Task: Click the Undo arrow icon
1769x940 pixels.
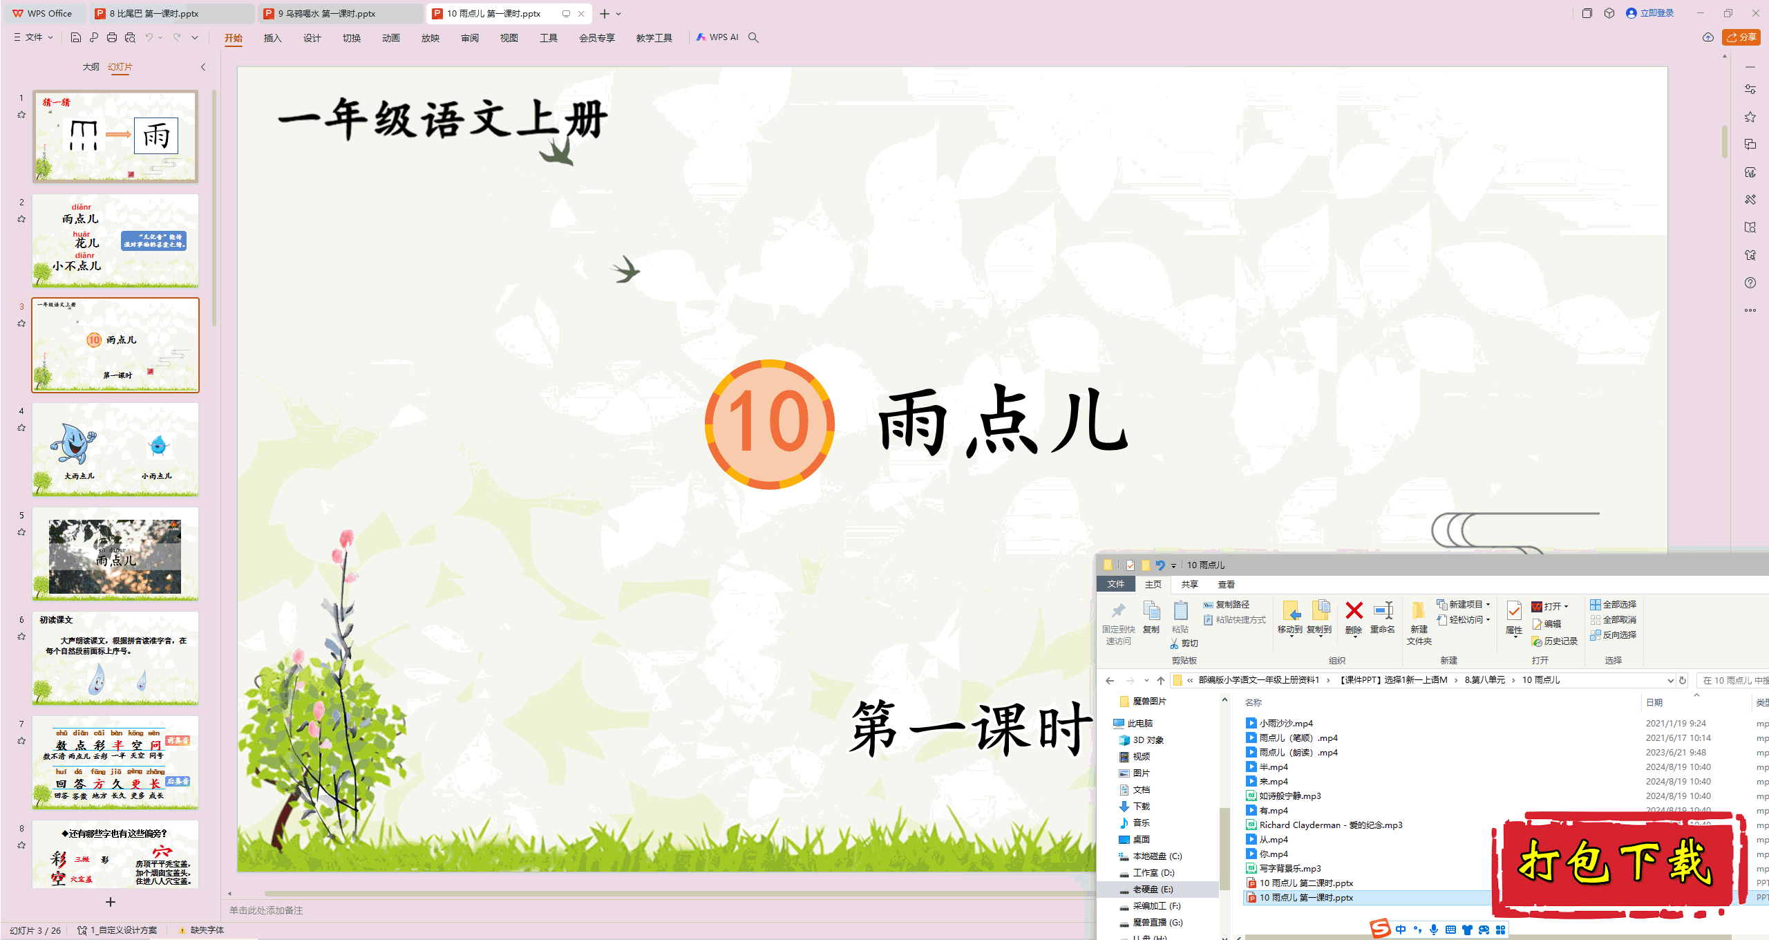Action: 149,37
